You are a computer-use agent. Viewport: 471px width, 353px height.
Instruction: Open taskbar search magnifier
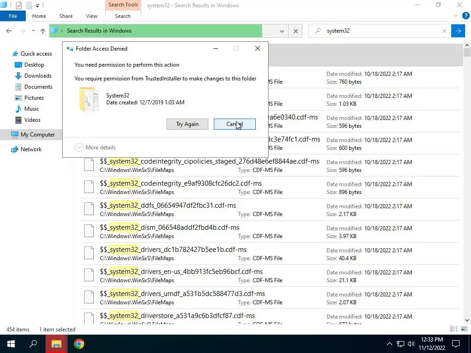(x=33, y=344)
